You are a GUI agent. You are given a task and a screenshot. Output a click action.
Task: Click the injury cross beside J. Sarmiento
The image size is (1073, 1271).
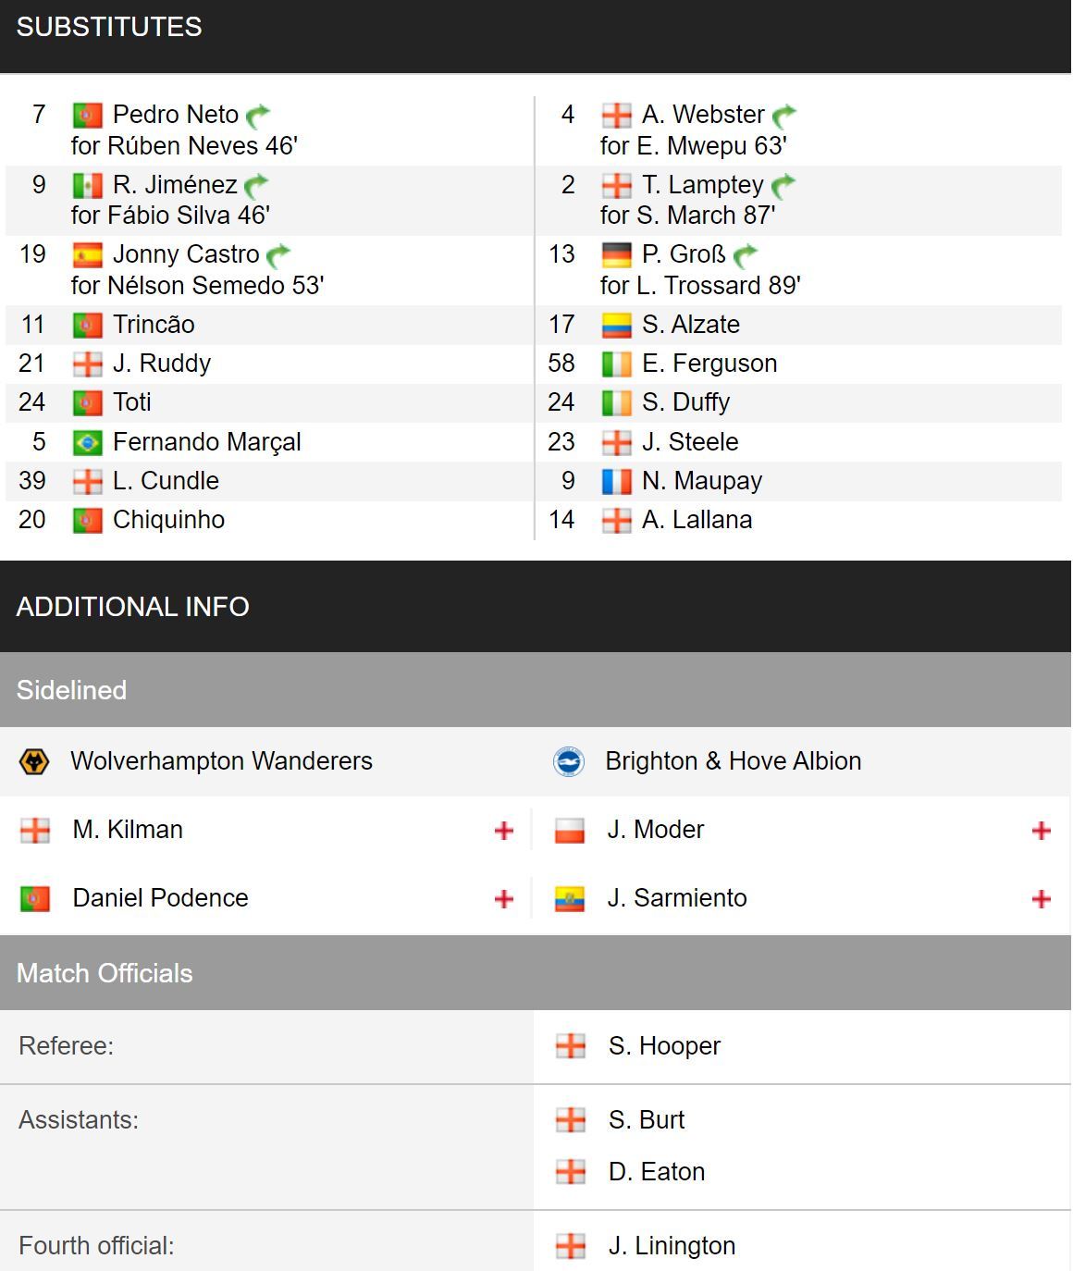[1041, 899]
